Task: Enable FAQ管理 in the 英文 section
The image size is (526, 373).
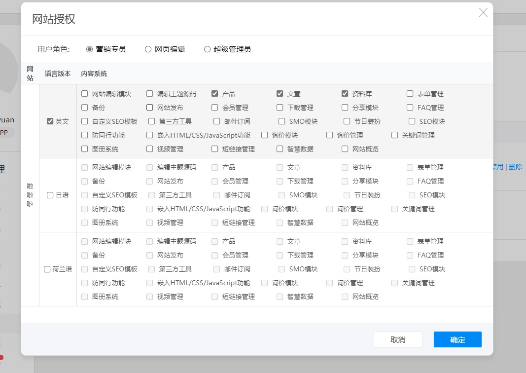Action: pyautogui.click(x=410, y=108)
